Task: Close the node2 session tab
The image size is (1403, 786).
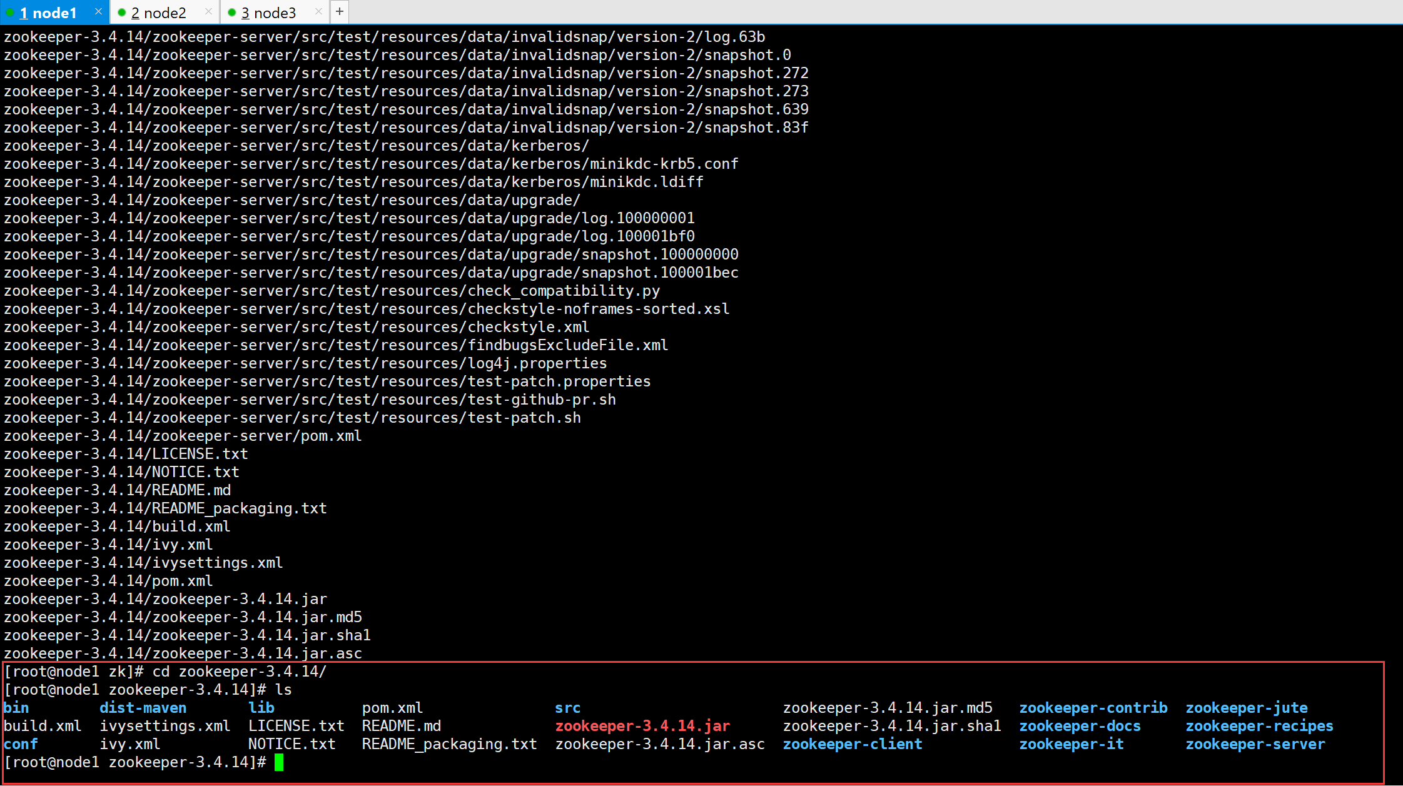Action: pos(208,11)
